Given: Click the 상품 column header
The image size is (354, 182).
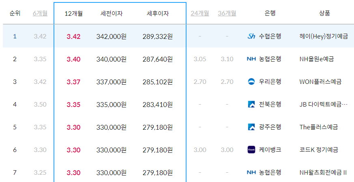Looking at the screenshot, I should click(x=324, y=13).
